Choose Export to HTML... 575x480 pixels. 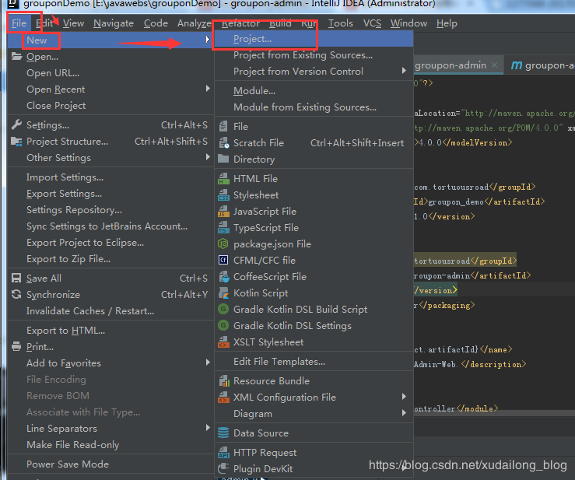(x=110, y=331)
